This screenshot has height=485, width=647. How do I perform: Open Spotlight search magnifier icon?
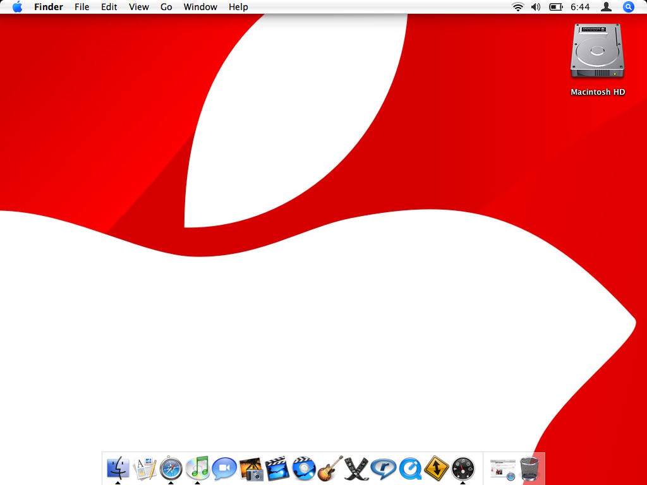628,7
